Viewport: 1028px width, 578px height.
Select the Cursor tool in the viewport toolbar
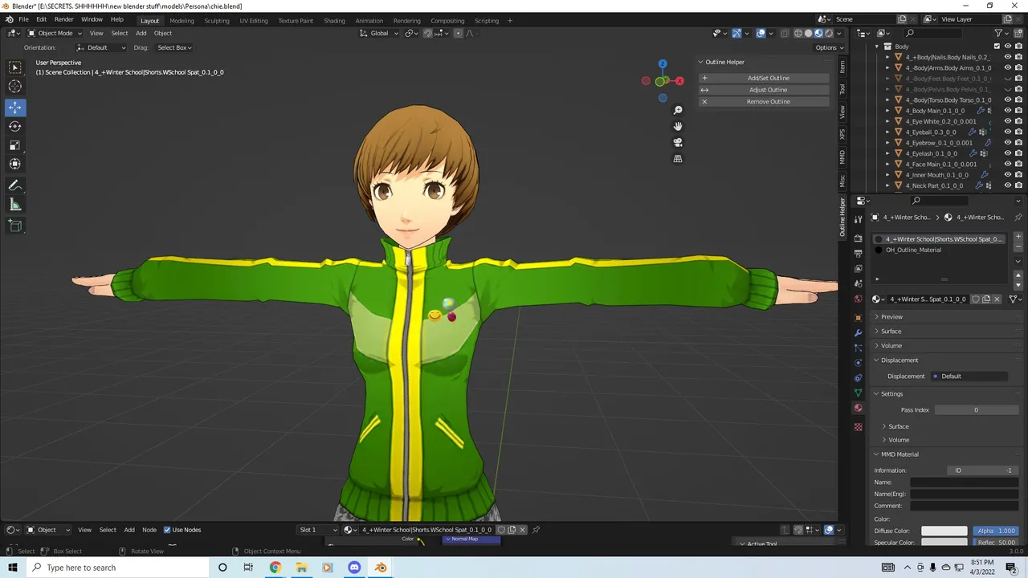tap(15, 87)
